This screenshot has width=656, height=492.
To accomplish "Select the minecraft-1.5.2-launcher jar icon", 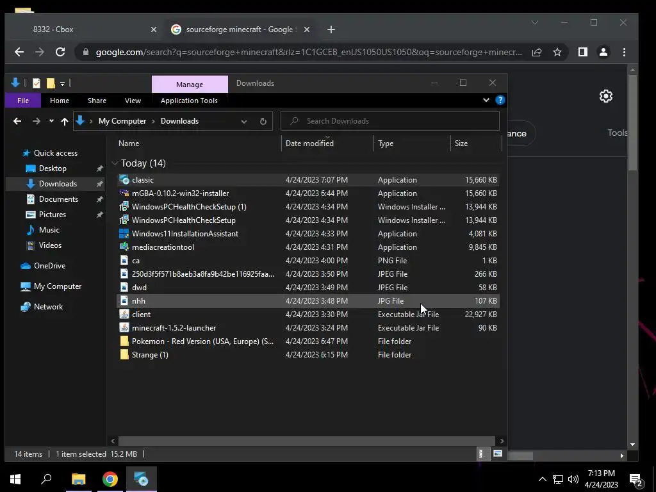I will click(124, 327).
